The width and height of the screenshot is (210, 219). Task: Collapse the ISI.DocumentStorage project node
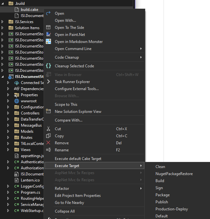(x=3, y=77)
